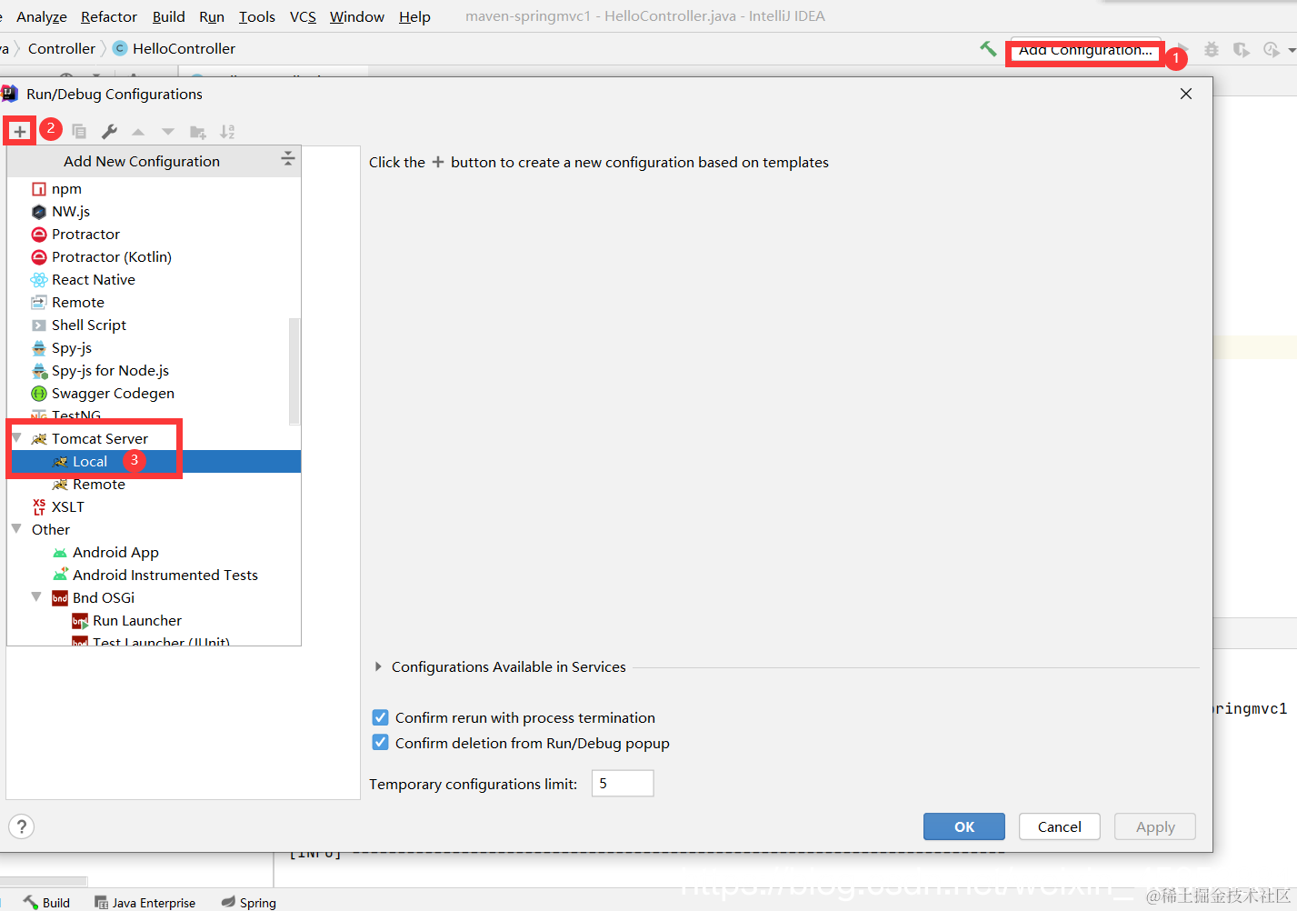Open the Help menu
The height and width of the screenshot is (911, 1297).
click(414, 16)
